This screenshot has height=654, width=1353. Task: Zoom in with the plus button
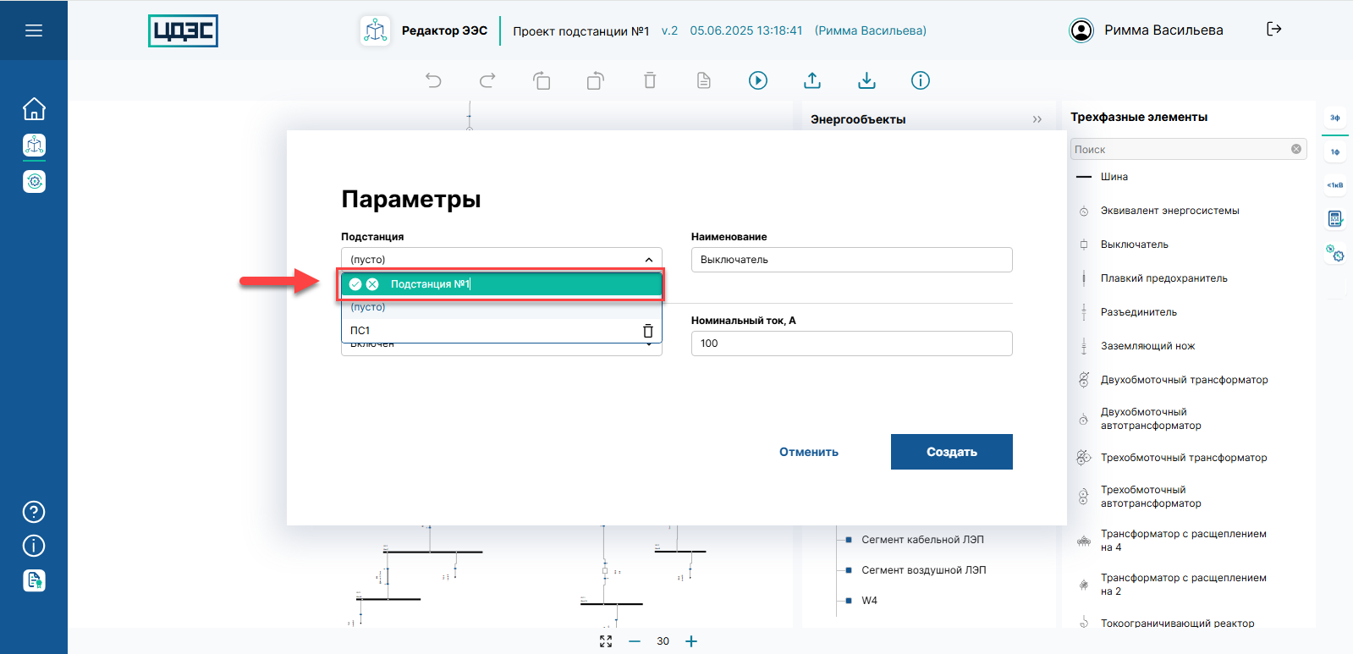click(x=691, y=641)
